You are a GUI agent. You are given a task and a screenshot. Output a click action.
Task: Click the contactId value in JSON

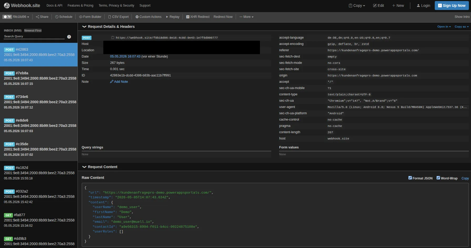158,227
